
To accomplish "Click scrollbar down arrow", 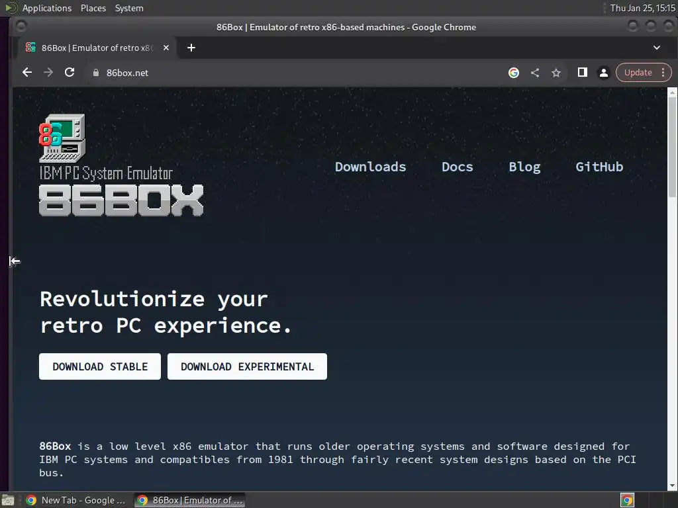I will 673,486.
